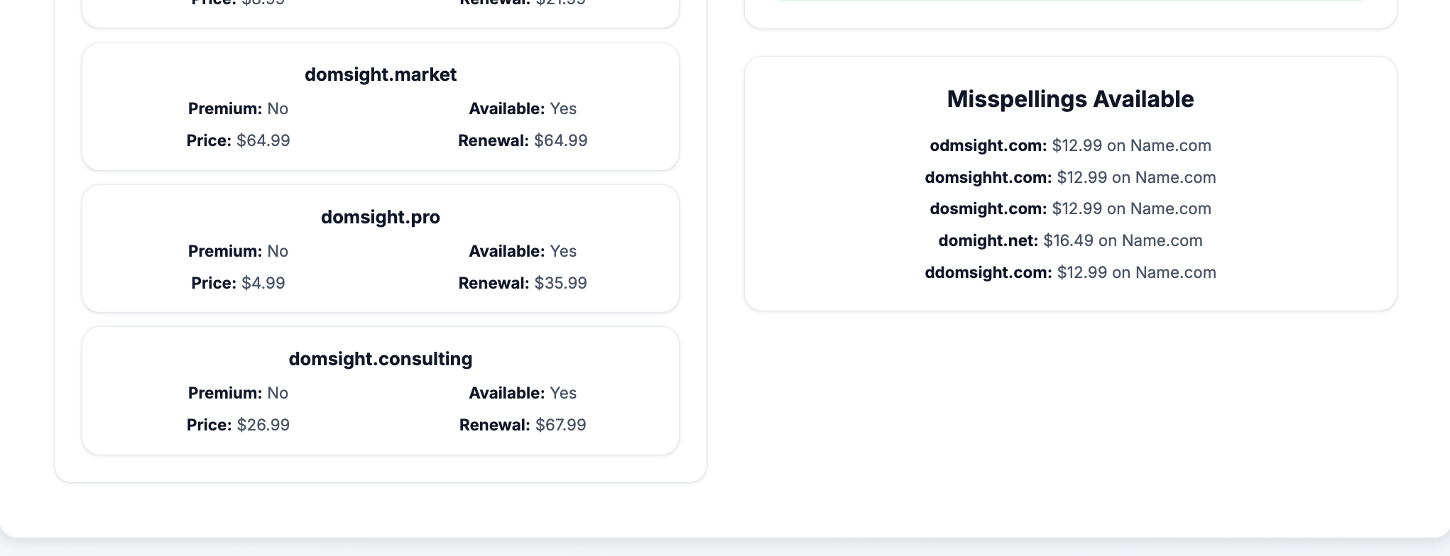Viewport: 1450px width, 556px height.
Task: Click the domsight.pro heading
Action: pyautogui.click(x=381, y=217)
